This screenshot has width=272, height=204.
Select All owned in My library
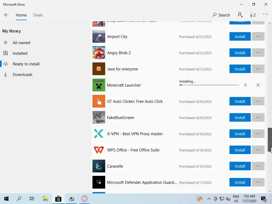pyautogui.click(x=21, y=43)
